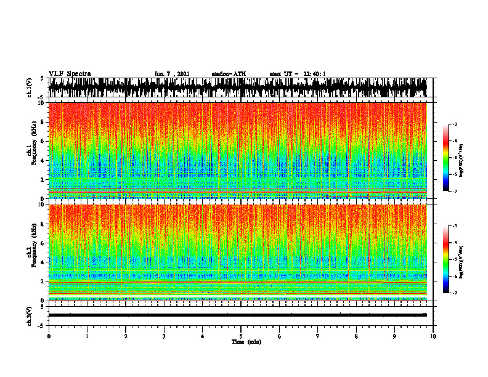Click the "1" tick on the time axis
The image size is (488, 377).
coord(87,336)
